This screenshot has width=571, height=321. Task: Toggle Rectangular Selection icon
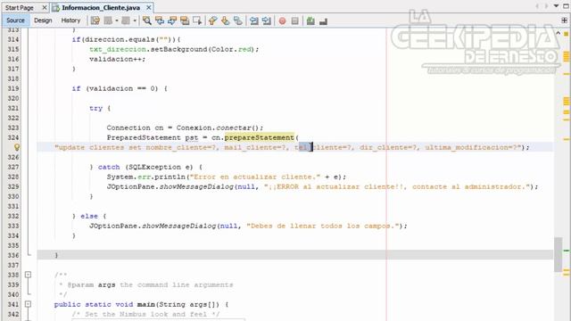click(197, 21)
